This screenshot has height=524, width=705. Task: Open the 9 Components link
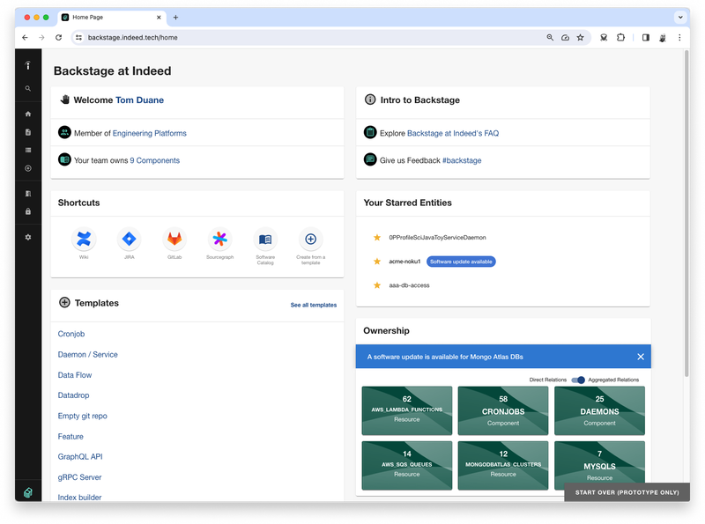pos(155,160)
